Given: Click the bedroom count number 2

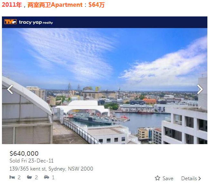Looking at the screenshot, I should pos(19,177).
